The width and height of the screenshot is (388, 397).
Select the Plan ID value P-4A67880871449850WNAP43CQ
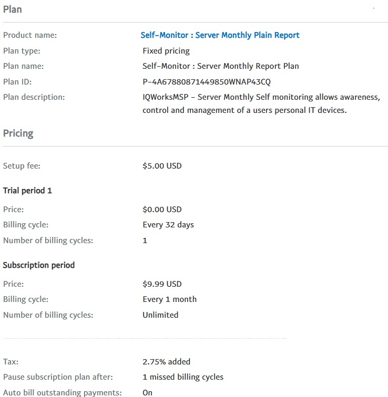point(207,82)
